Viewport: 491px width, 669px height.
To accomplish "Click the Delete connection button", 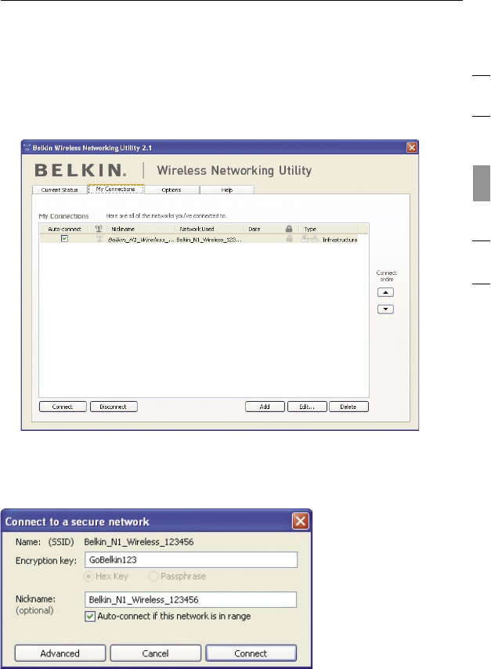I will 348,407.
